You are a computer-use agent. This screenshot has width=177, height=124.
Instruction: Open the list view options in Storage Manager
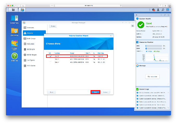click(x=132, y=26)
